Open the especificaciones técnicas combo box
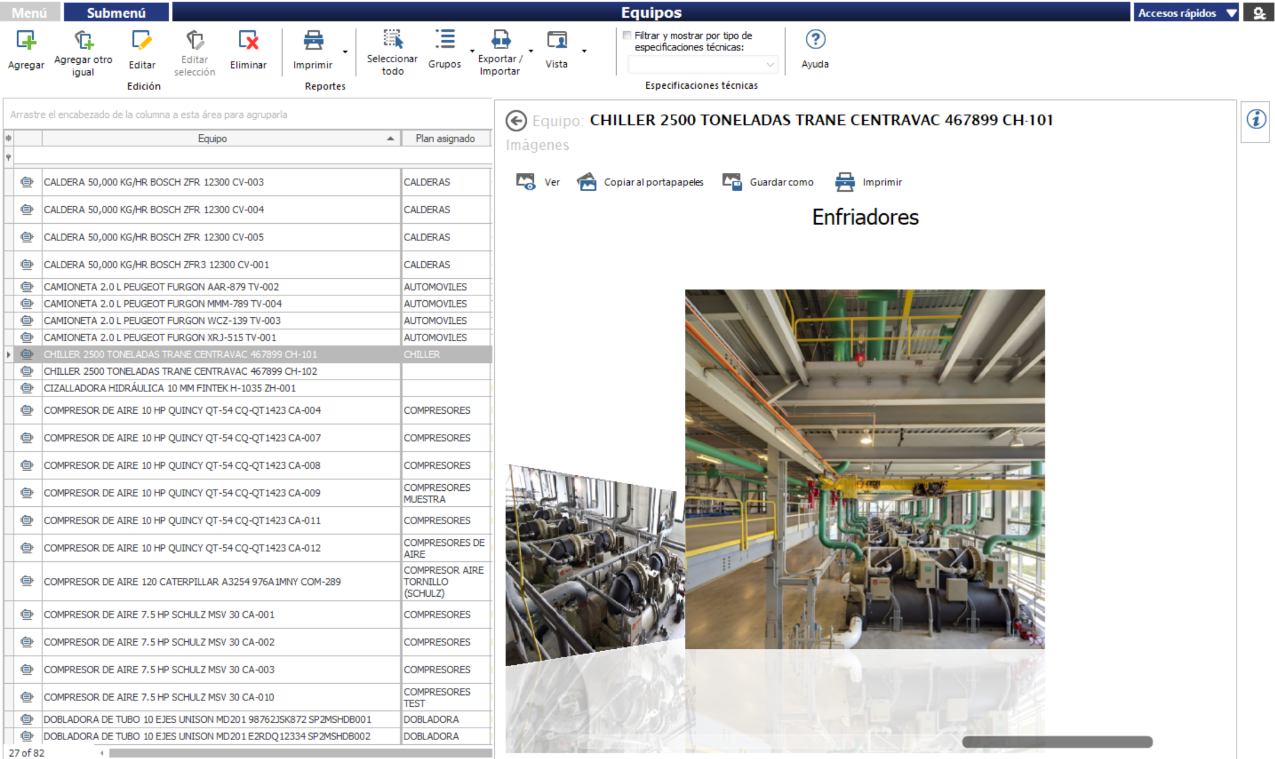Screen dimensions: 1275x759 pos(703,64)
